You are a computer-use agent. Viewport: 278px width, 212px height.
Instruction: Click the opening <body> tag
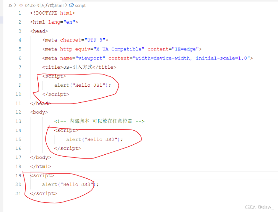39,112
